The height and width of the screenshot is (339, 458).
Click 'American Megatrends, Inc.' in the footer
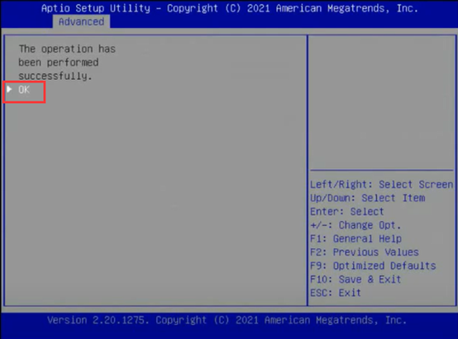coord(336,320)
